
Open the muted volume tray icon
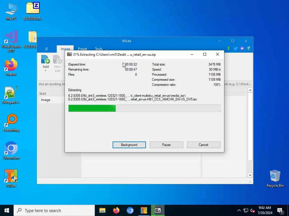click(252, 211)
